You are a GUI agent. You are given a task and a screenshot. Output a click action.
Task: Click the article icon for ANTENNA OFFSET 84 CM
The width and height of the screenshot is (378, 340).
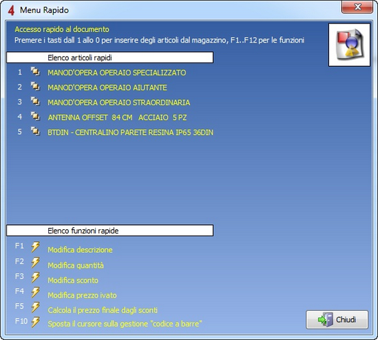36,116
